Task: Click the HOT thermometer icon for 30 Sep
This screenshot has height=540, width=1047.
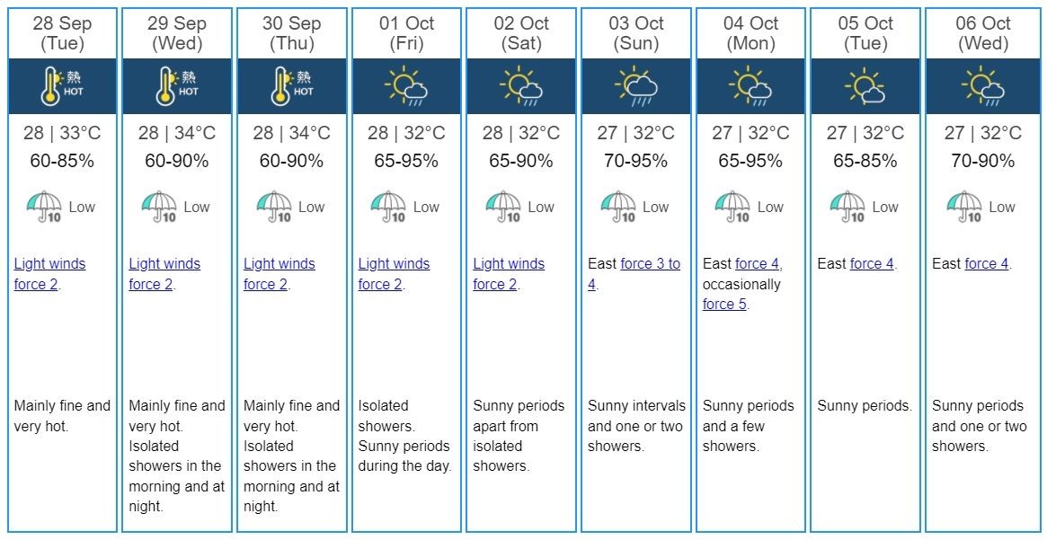Action: (292, 87)
